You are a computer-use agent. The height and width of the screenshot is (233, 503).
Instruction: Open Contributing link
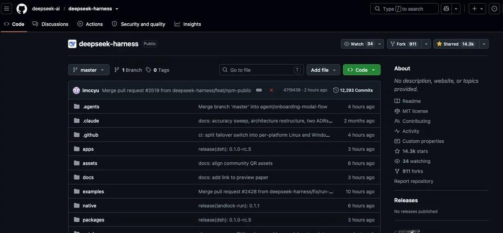click(412, 121)
